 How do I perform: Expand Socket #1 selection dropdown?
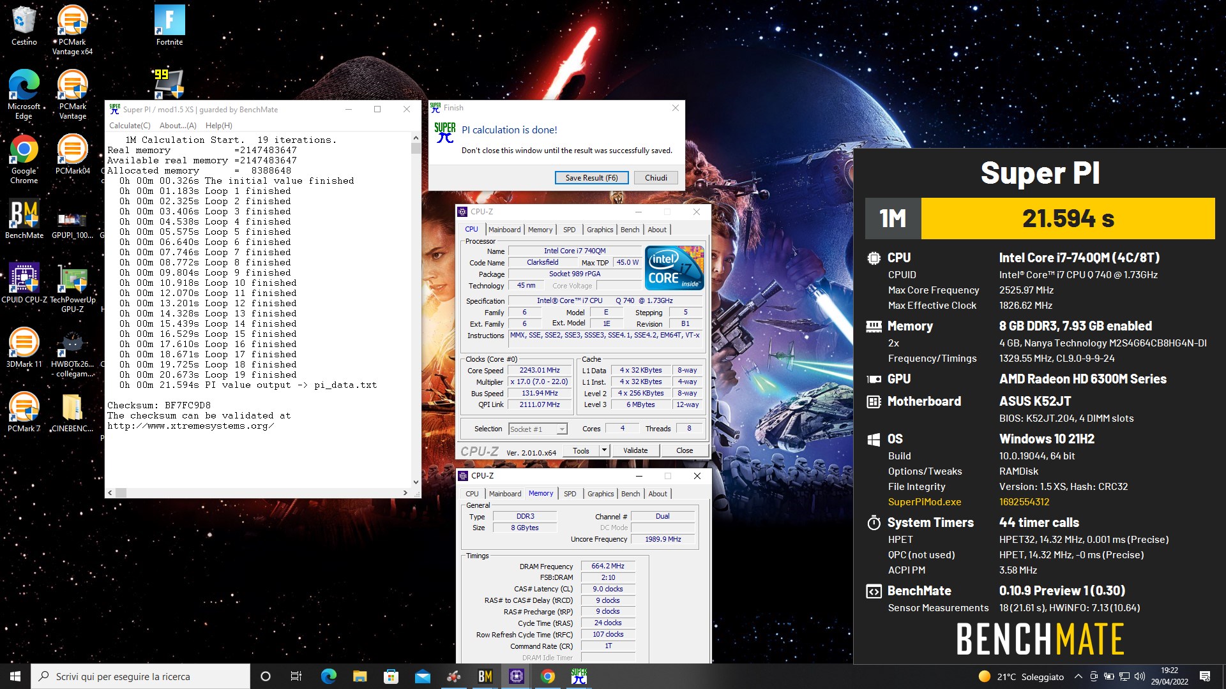[x=562, y=429]
